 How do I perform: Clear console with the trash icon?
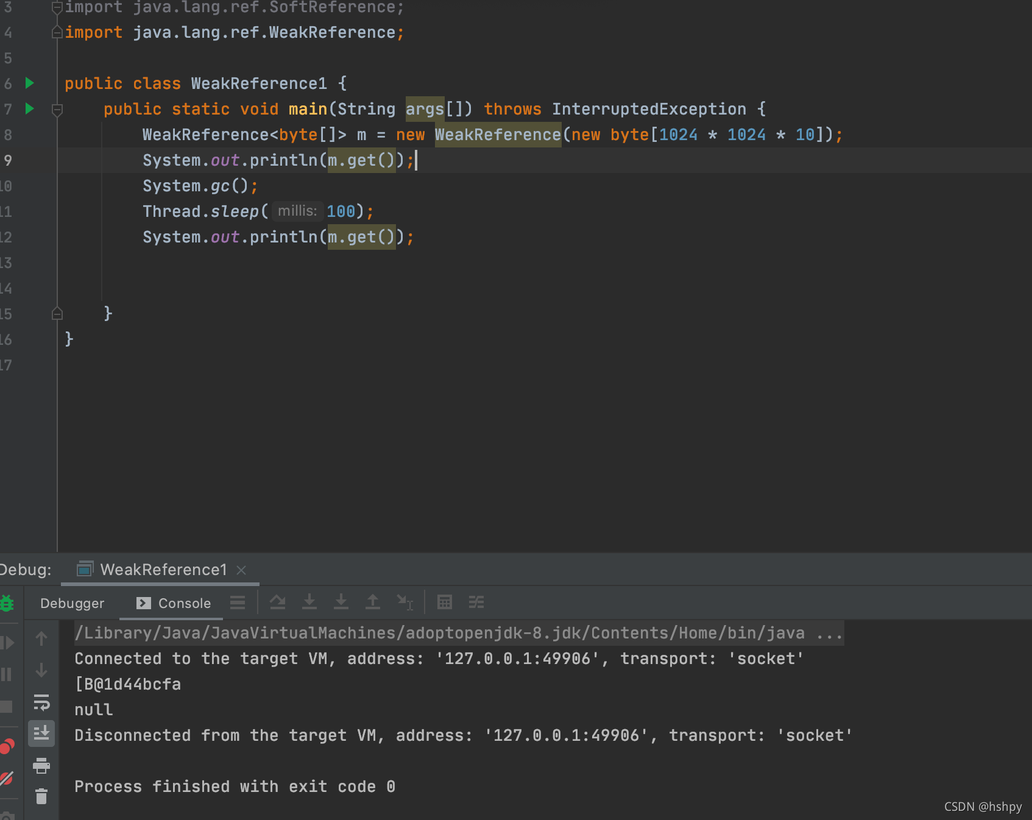click(41, 796)
